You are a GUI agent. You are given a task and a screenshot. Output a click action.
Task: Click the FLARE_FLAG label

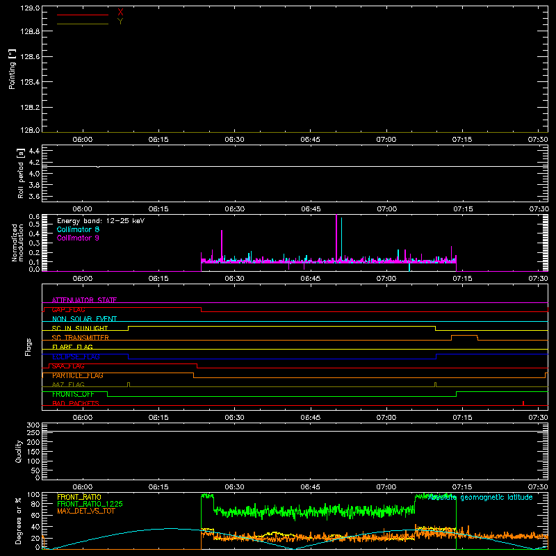[x=72, y=347]
